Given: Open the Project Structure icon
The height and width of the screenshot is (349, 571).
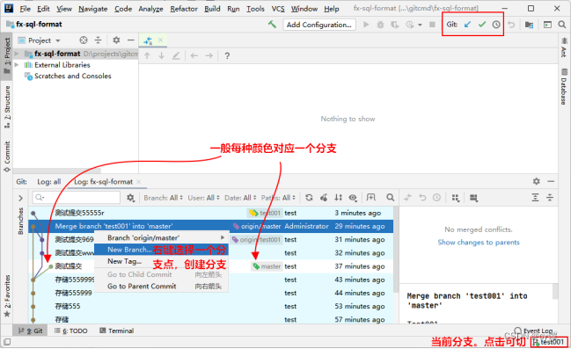Looking at the screenshot, I should (529, 25).
